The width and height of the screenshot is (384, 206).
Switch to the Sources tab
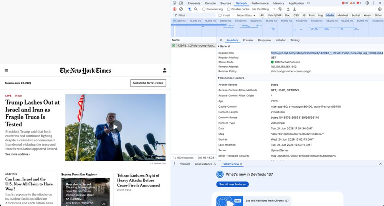pyautogui.click(x=225, y=3)
